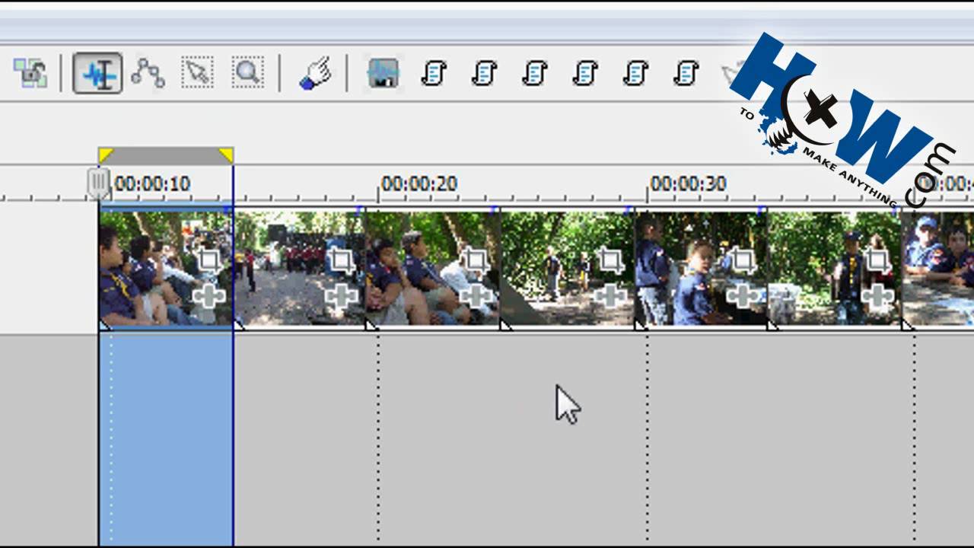
Task: Open Event Pan/Crop on the first clip
Action: coord(208,260)
